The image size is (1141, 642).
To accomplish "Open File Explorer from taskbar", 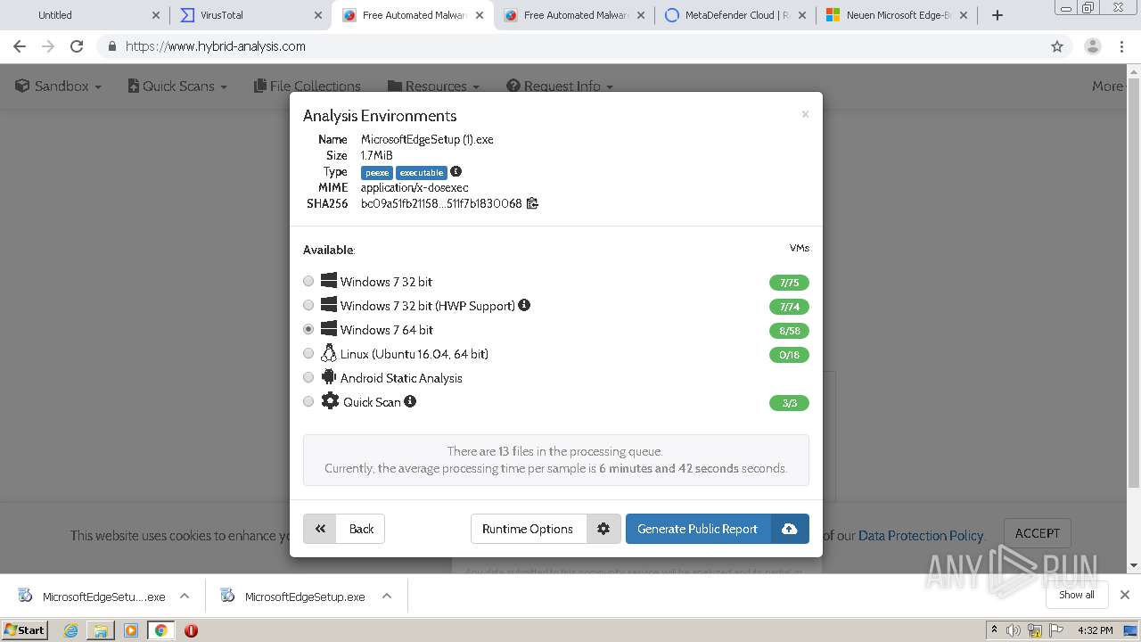I will (x=101, y=630).
